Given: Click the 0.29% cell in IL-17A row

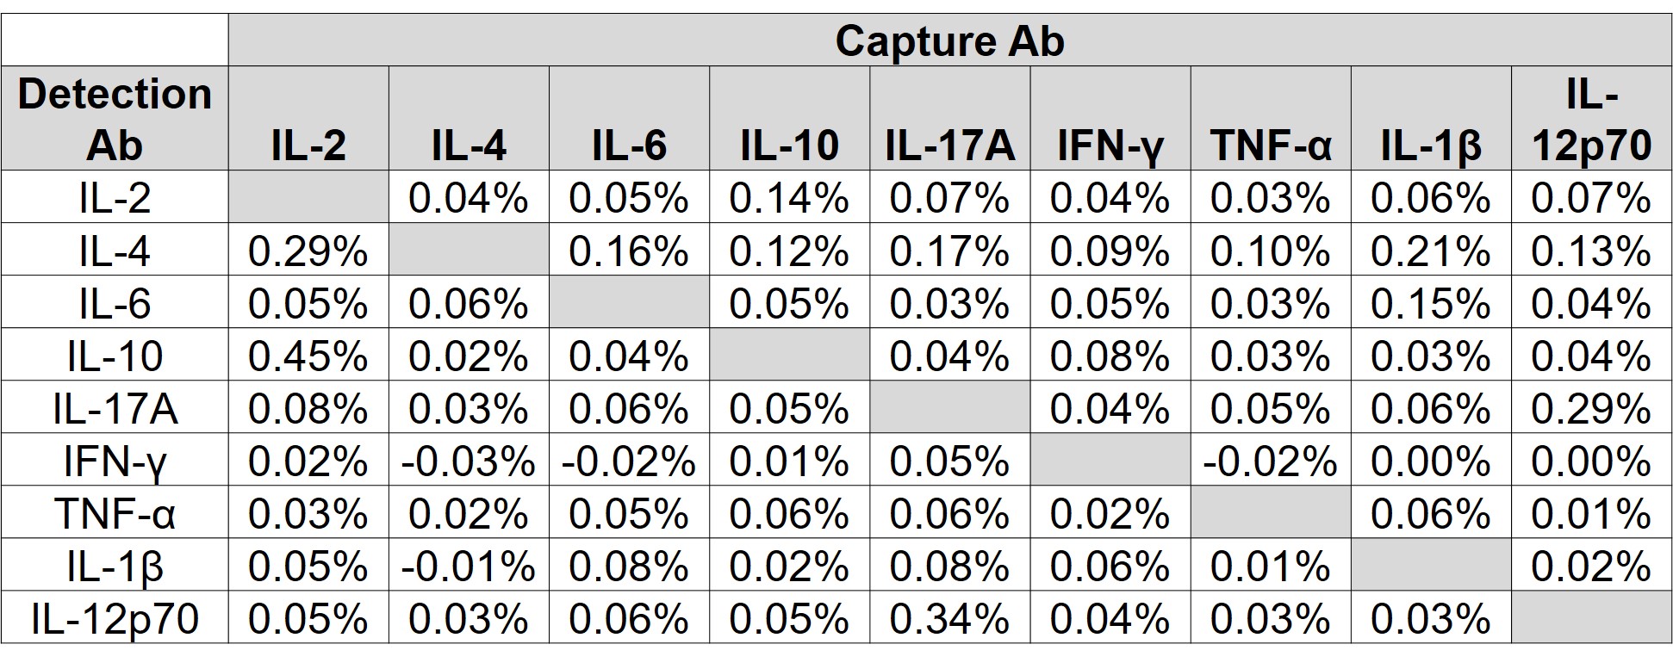Looking at the screenshot, I should [x=1590, y=409].
